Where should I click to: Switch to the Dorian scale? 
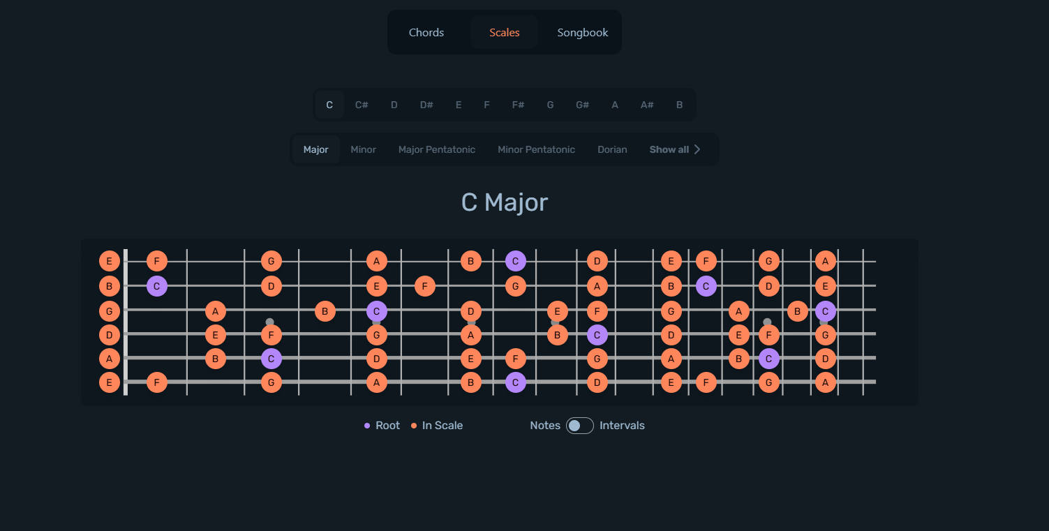pyautogui.click(x=612, y=149)
